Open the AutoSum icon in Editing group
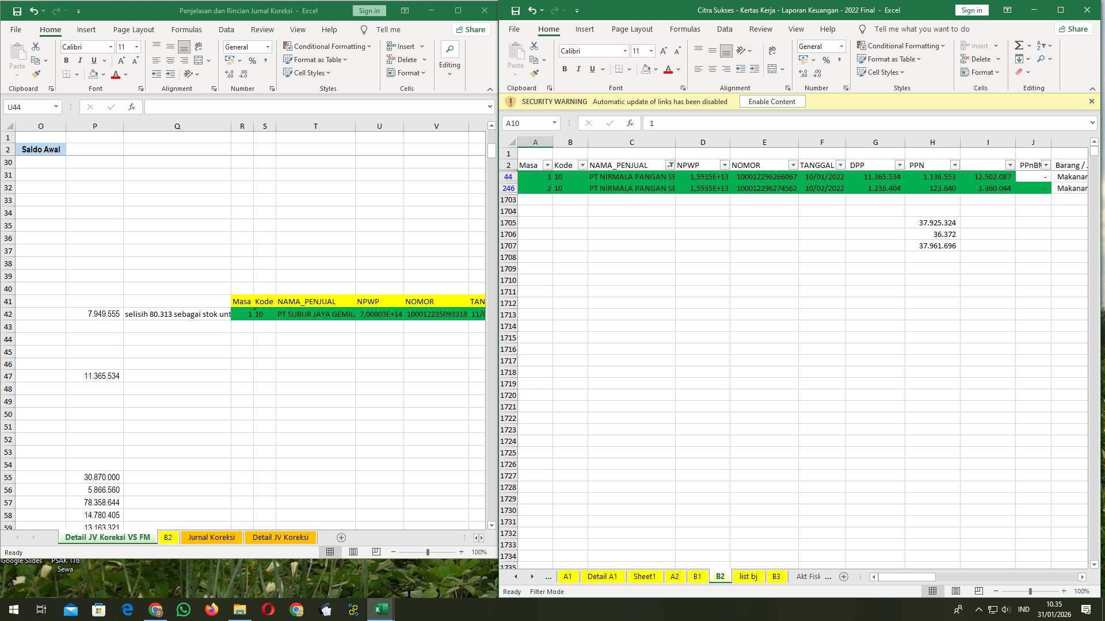This screenshot has width=1105, height=621. 1019,44
